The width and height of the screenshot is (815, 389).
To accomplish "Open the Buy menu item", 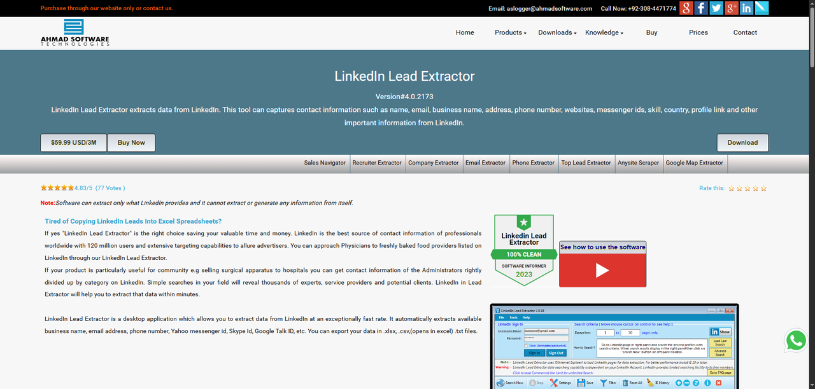I will [x=651, y=32].
